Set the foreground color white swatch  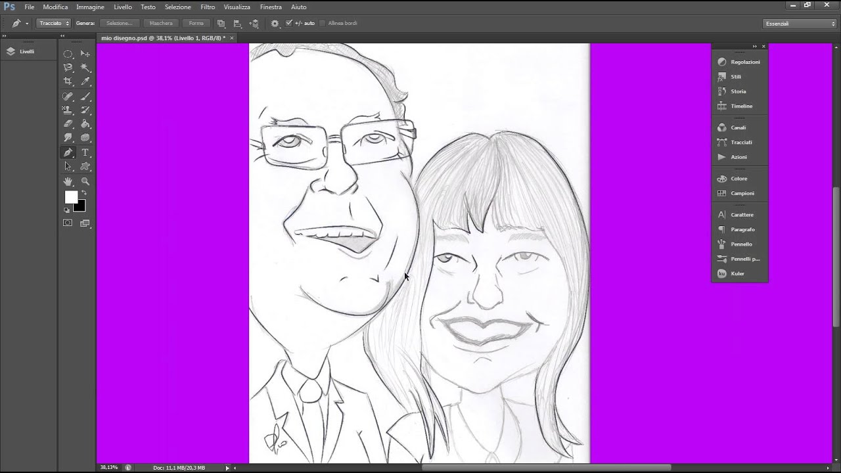tap(70, 197)
